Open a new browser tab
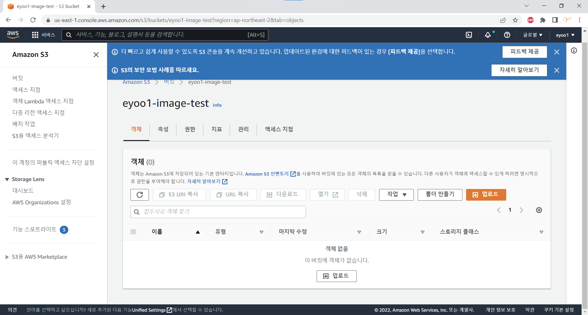The image size is (588, 315). 103,6
